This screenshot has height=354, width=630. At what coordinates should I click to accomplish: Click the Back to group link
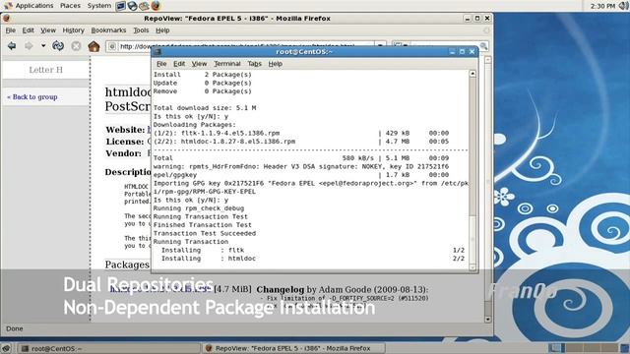(32, 96)
